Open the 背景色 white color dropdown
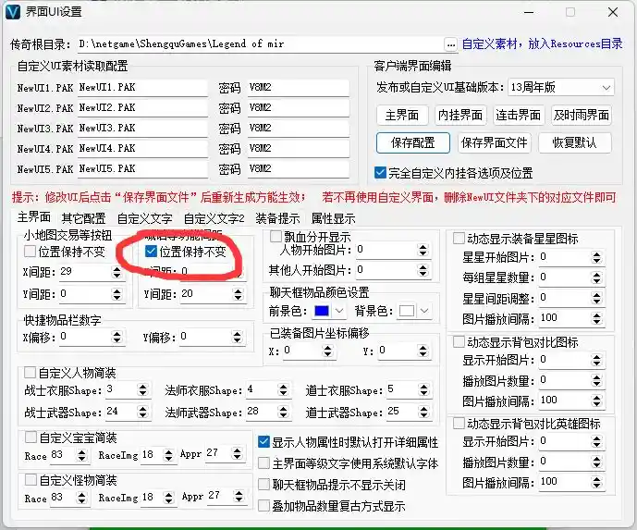The width and height of the screenshot is (637, 530). [x=414, y=311]
